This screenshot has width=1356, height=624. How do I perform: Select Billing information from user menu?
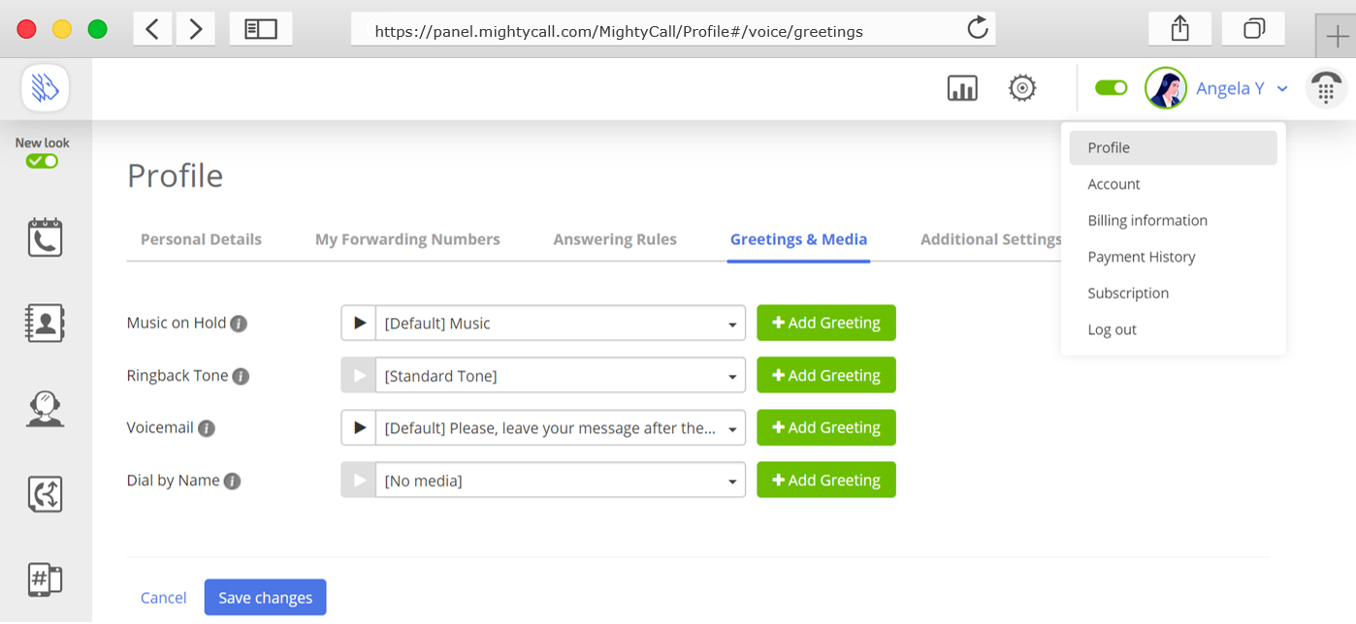1147,221
